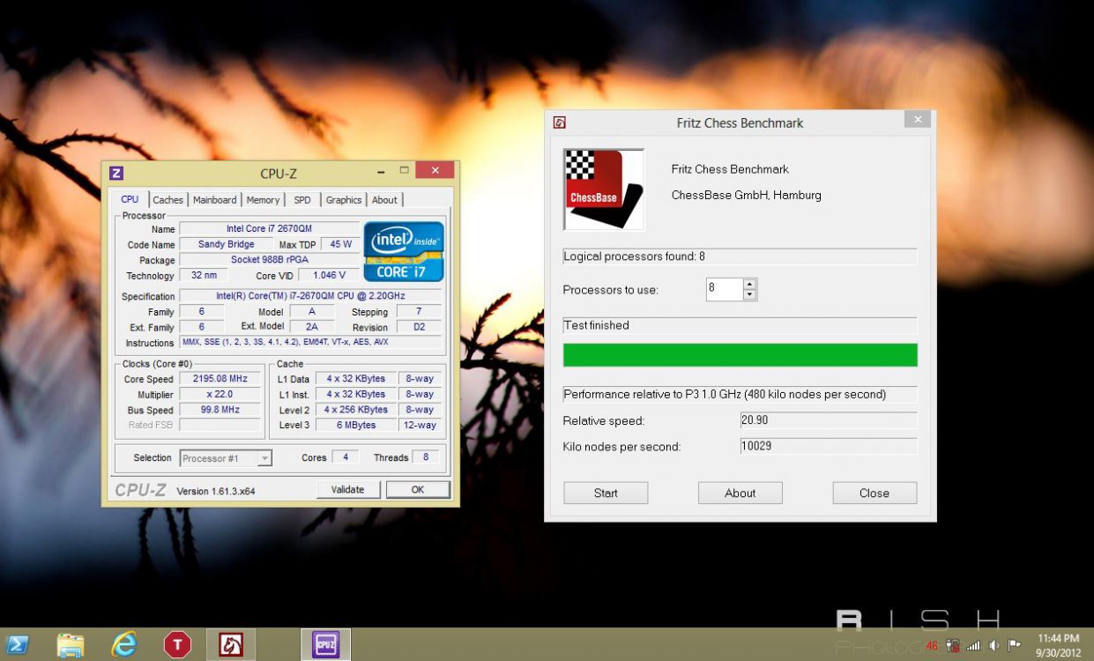Click the CPU-Z title bar Z icon
1094x661 pixels.
click(116, 173)
